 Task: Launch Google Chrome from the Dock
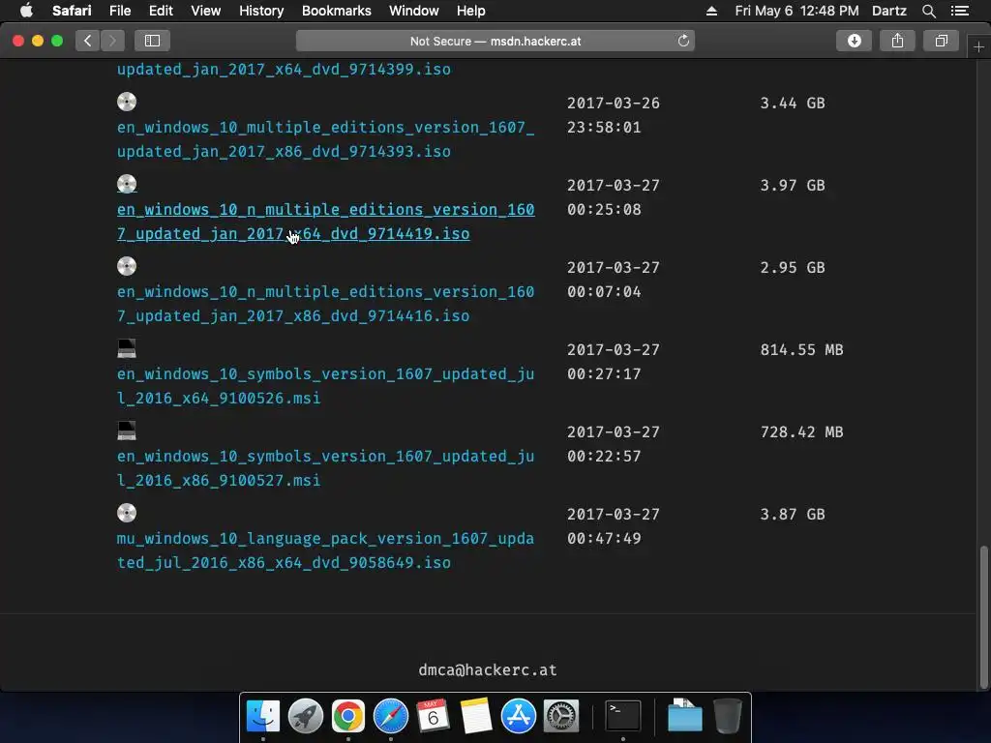[348, 716]
